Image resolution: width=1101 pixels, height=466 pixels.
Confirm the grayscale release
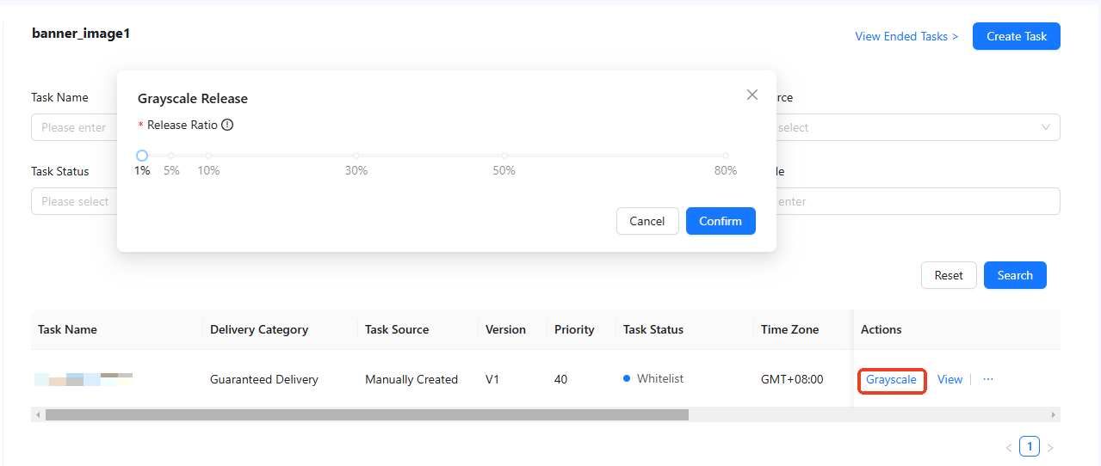click(x=721, y=221)
